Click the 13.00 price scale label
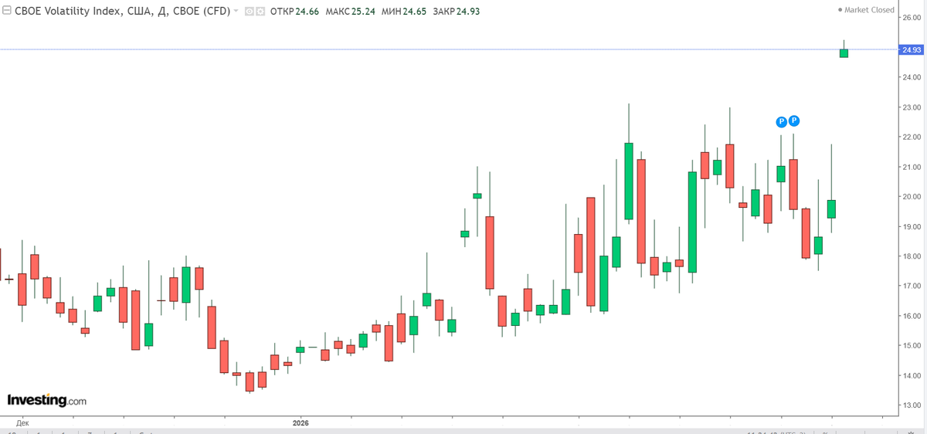Screen dimensions: 927x434 (912, 405)
